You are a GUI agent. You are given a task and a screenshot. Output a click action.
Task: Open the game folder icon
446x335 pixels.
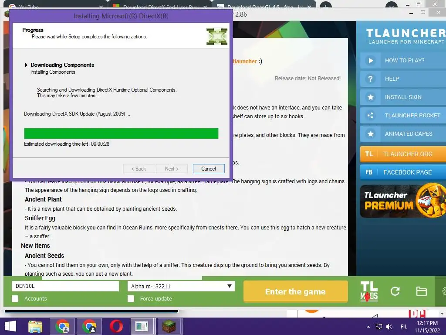coord(421,291)
